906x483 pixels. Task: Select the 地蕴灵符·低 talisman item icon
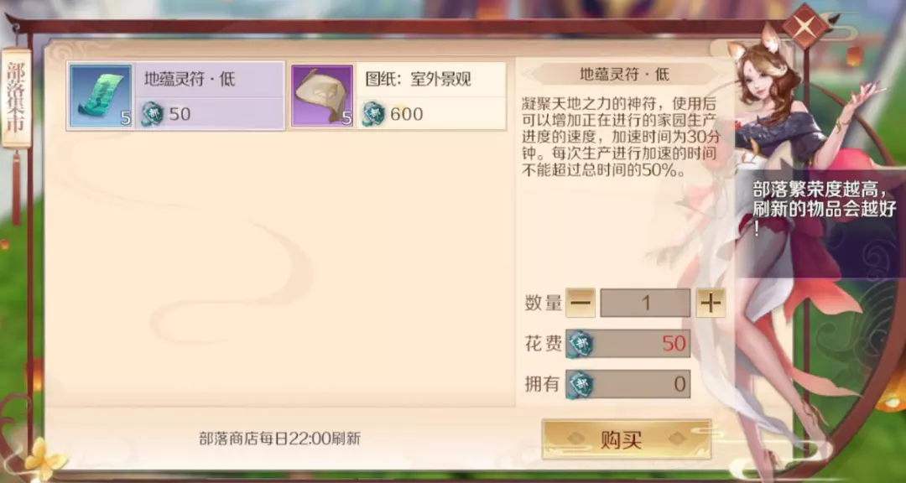click(x=102, y=96)
